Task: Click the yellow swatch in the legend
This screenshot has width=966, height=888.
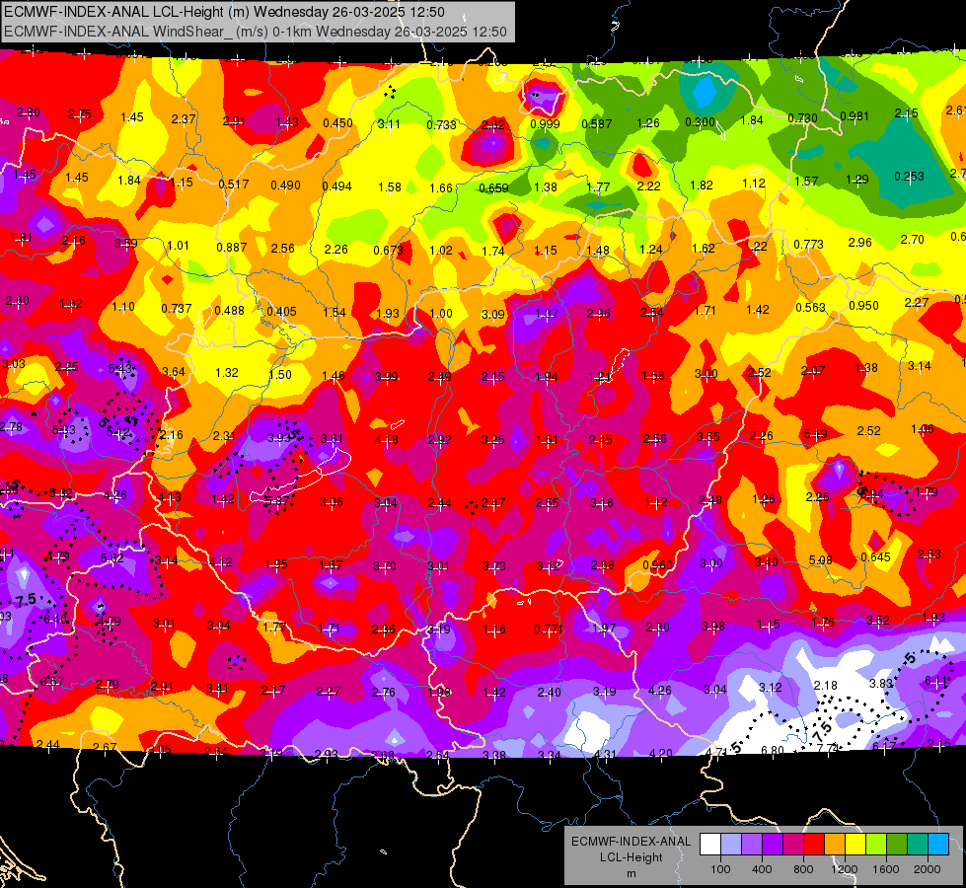Action: [x=855, y=844]
